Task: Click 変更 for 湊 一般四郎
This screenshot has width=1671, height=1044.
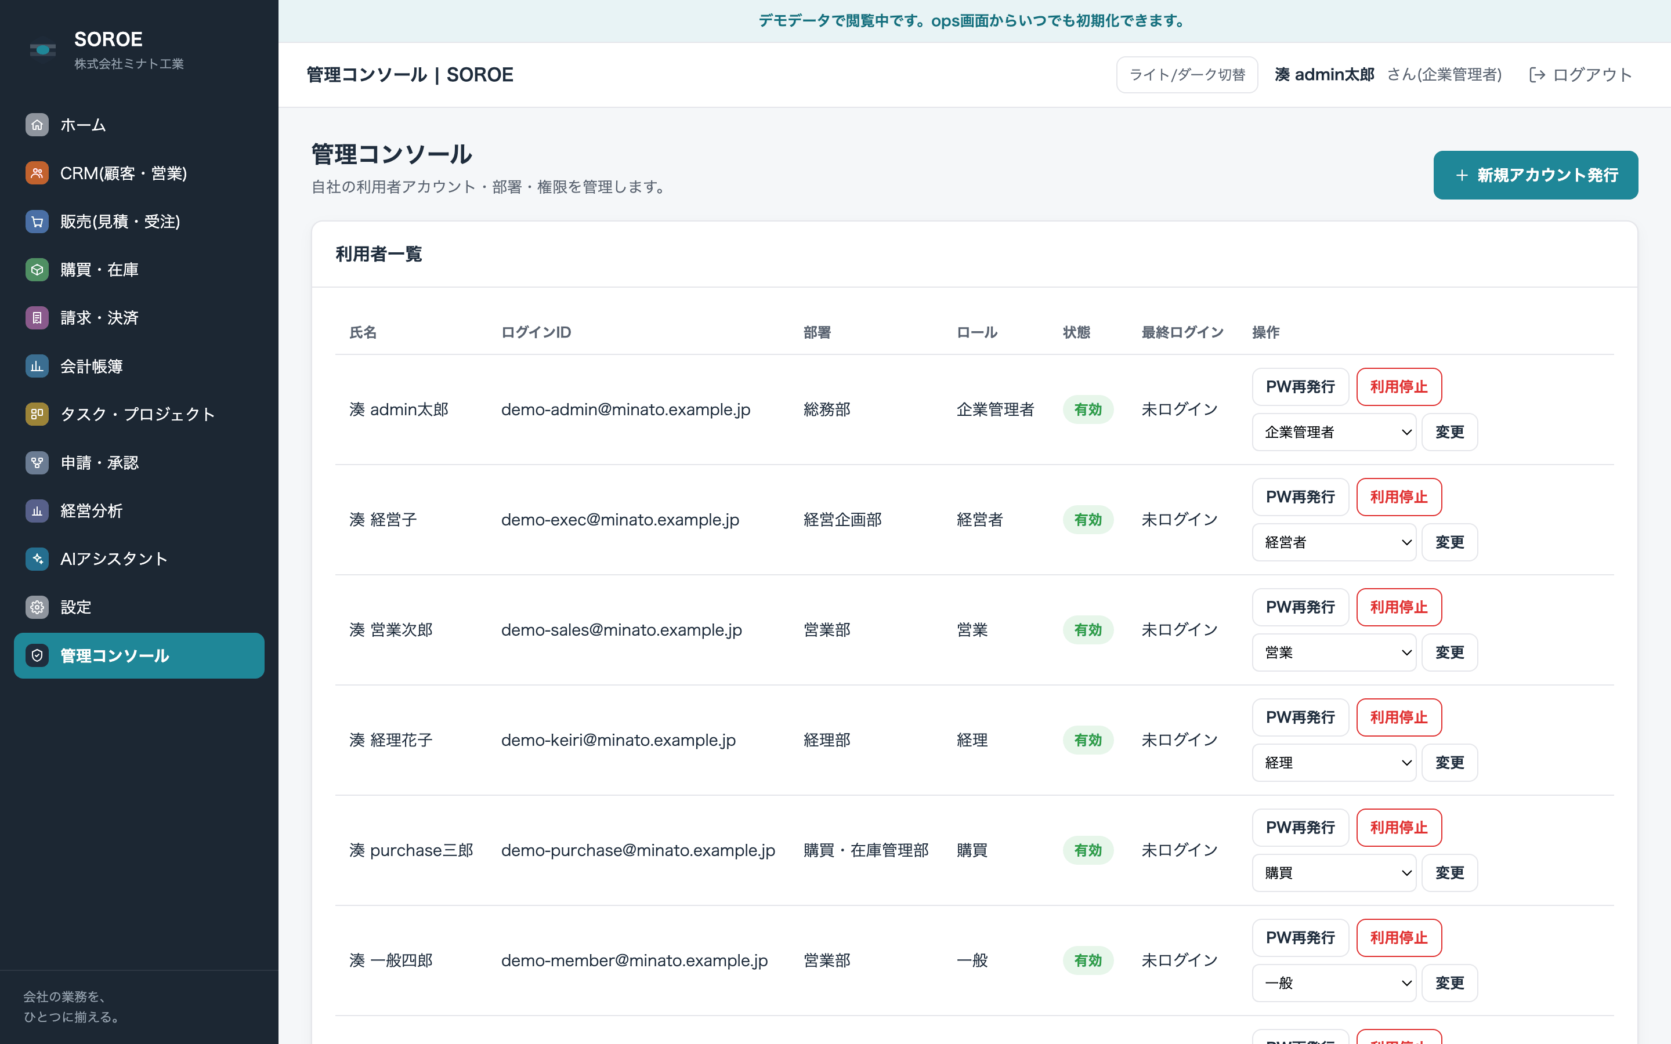Action: (1449, 983)
